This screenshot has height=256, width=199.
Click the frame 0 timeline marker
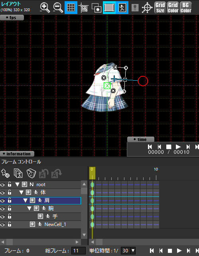pyautogui.click(x=92, y=173)
